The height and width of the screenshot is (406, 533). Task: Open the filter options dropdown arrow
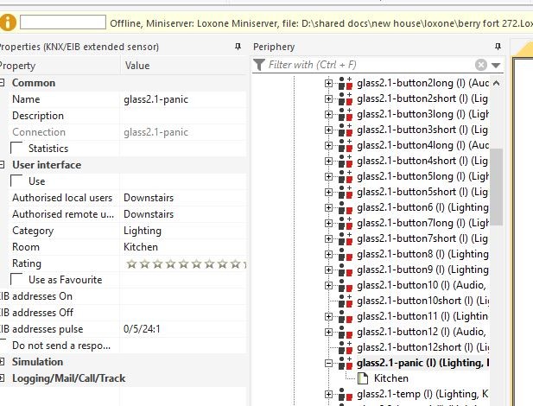pyautogui.click(x=496, y=66)
